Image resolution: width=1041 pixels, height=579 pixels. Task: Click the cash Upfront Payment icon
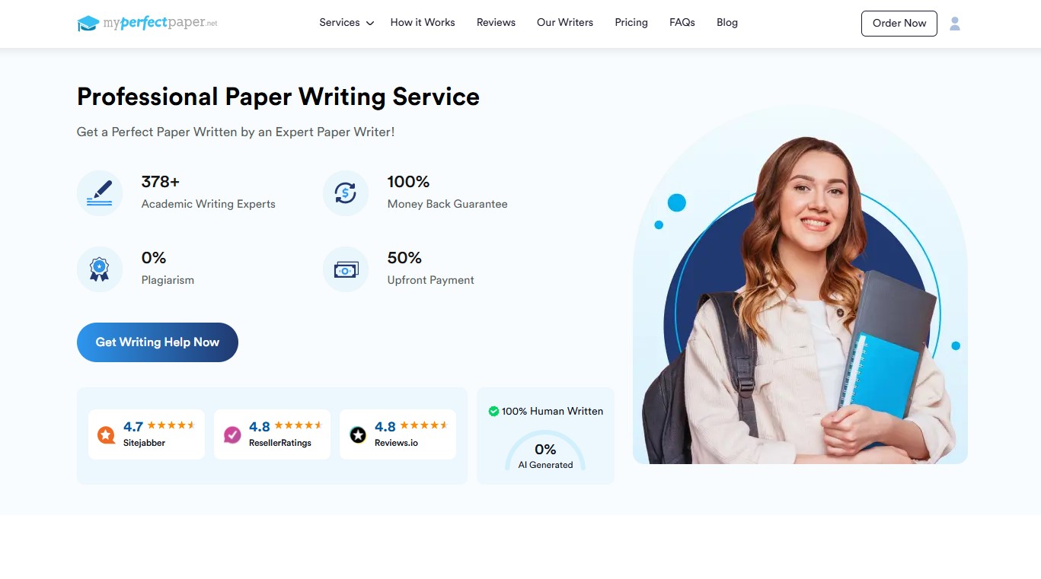tap(346, 269)
